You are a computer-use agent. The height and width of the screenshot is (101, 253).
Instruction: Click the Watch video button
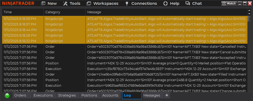click(x=229, y=3)
